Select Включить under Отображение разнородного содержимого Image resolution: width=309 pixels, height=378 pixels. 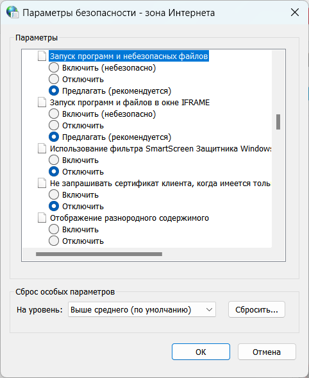click(54, 230)
